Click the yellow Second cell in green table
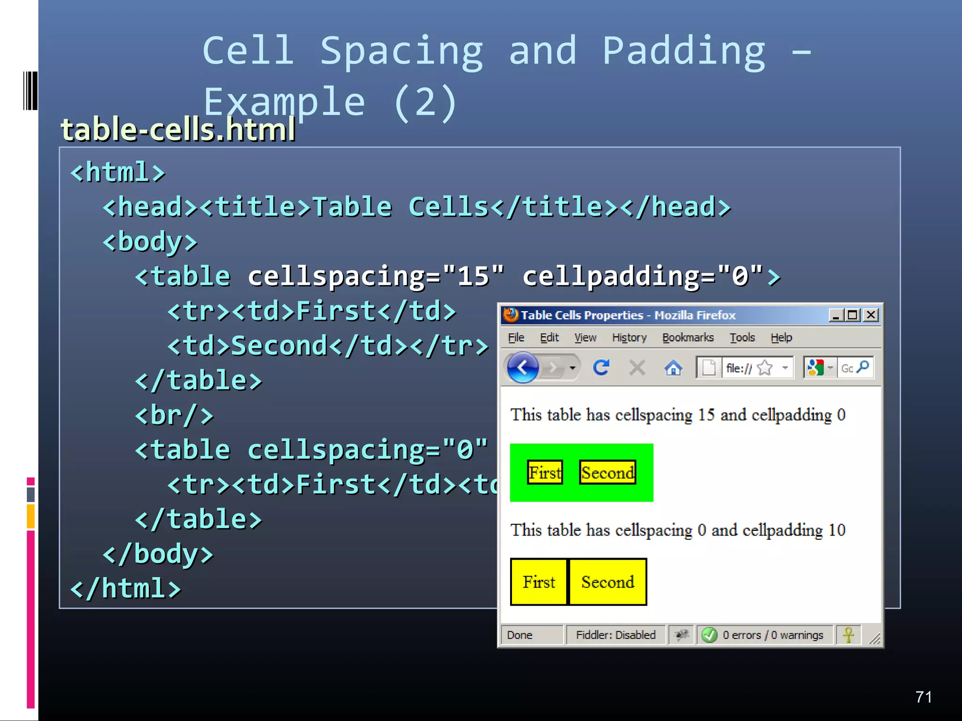 607,472
